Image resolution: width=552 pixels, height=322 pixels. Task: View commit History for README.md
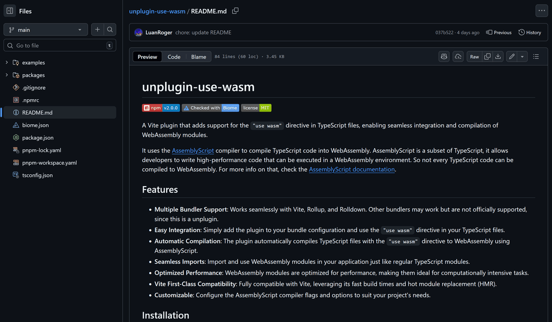[530, 32]
